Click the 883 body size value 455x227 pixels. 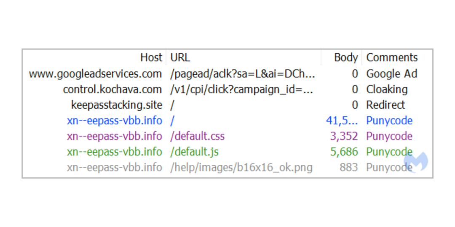pyautogui.click(x=348, y=167)
